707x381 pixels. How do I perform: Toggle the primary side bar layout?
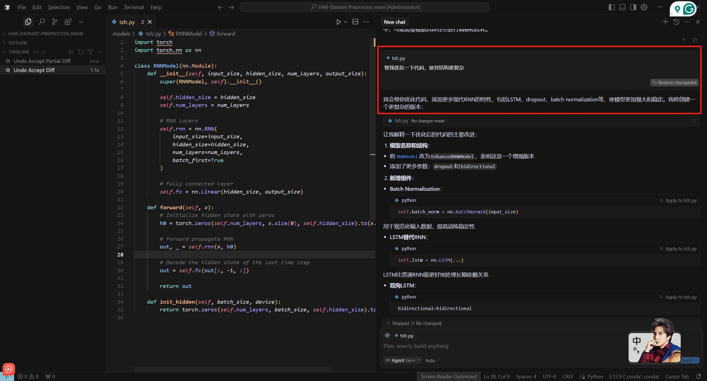611,7
